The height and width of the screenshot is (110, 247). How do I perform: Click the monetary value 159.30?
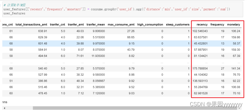(236, 50)
